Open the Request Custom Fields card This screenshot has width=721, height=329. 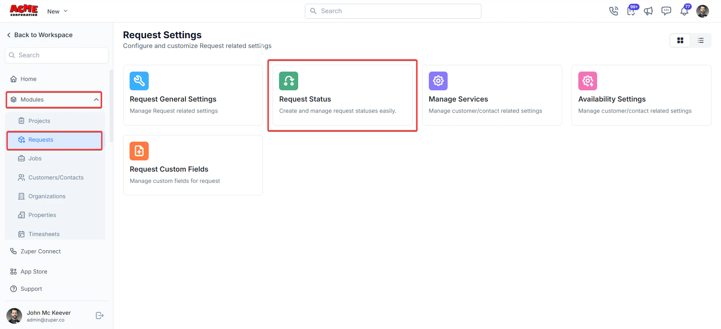click(x=193, y=165)
